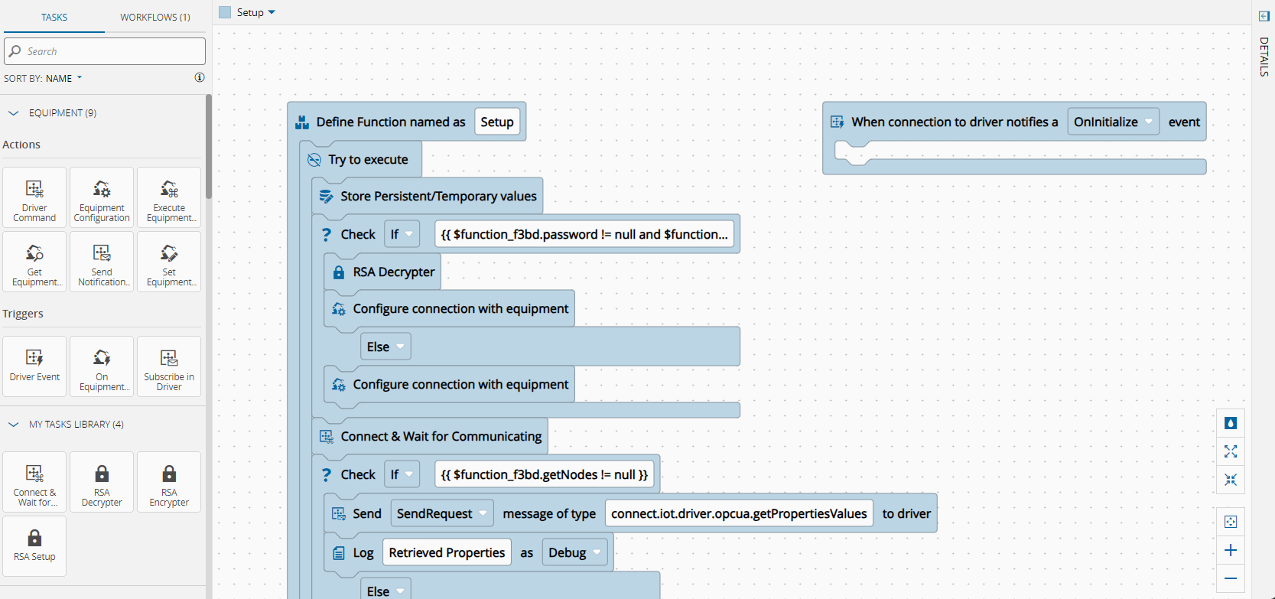Open the SendRequest dropdown

[442, 513]
